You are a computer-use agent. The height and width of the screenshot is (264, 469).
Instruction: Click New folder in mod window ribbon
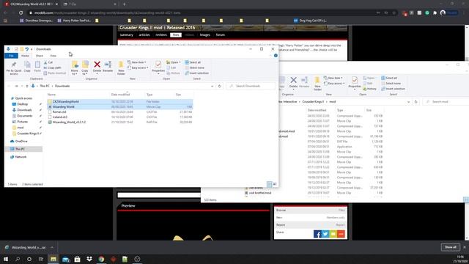(317, 84)
